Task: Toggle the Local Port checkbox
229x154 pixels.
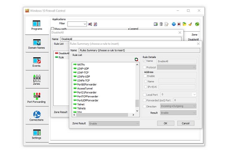Action: (144, 95)
